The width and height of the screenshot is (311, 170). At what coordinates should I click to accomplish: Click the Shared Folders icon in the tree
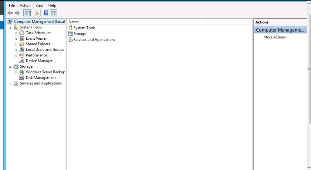(x=22, y=44)
